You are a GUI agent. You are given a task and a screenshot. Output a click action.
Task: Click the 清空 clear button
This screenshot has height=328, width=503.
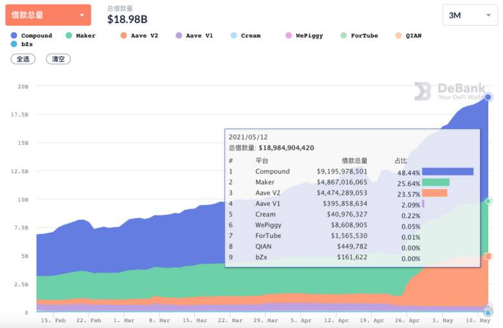59,59
